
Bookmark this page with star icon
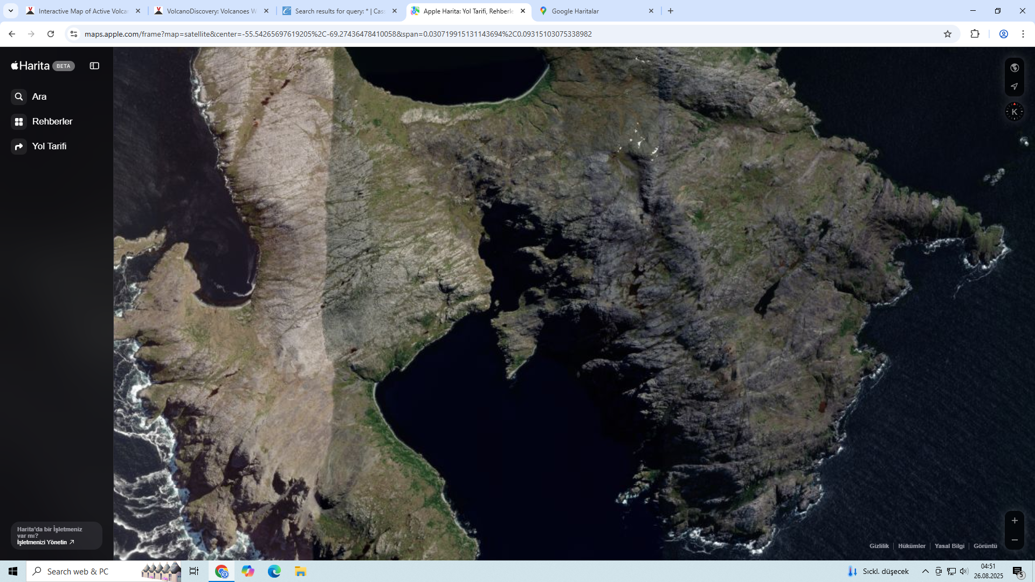[947, 34]
